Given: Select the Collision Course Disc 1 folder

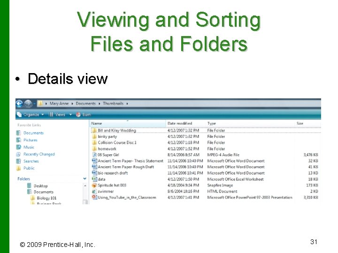Looking at the screenshot, I should point(117,142).
